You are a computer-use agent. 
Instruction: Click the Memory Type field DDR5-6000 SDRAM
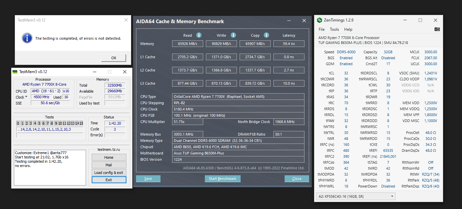point(238,141)
